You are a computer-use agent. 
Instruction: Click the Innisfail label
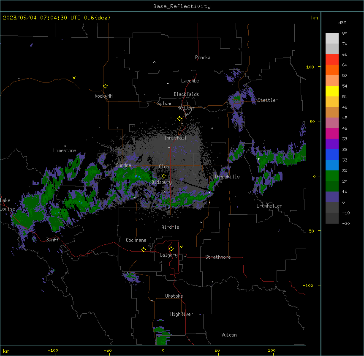(175, 138)
